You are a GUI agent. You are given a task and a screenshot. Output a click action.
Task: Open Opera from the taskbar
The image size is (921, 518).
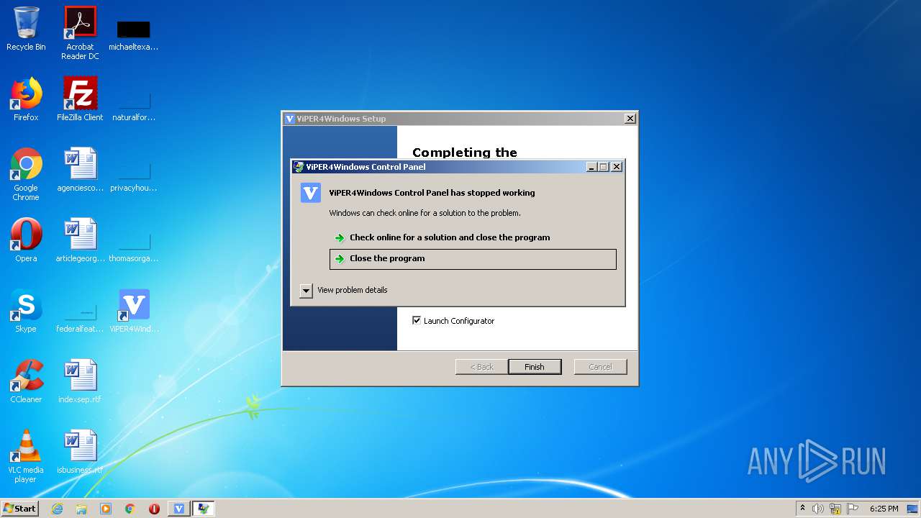[154, 509]
